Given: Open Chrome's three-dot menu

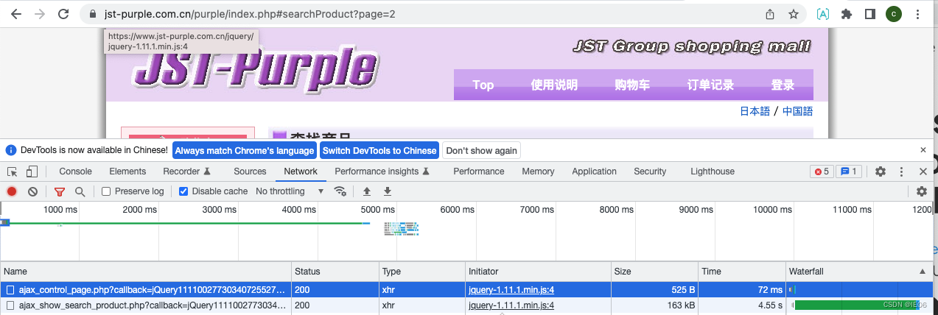Looking at the screenshot, I should click(x=917, y=14).
